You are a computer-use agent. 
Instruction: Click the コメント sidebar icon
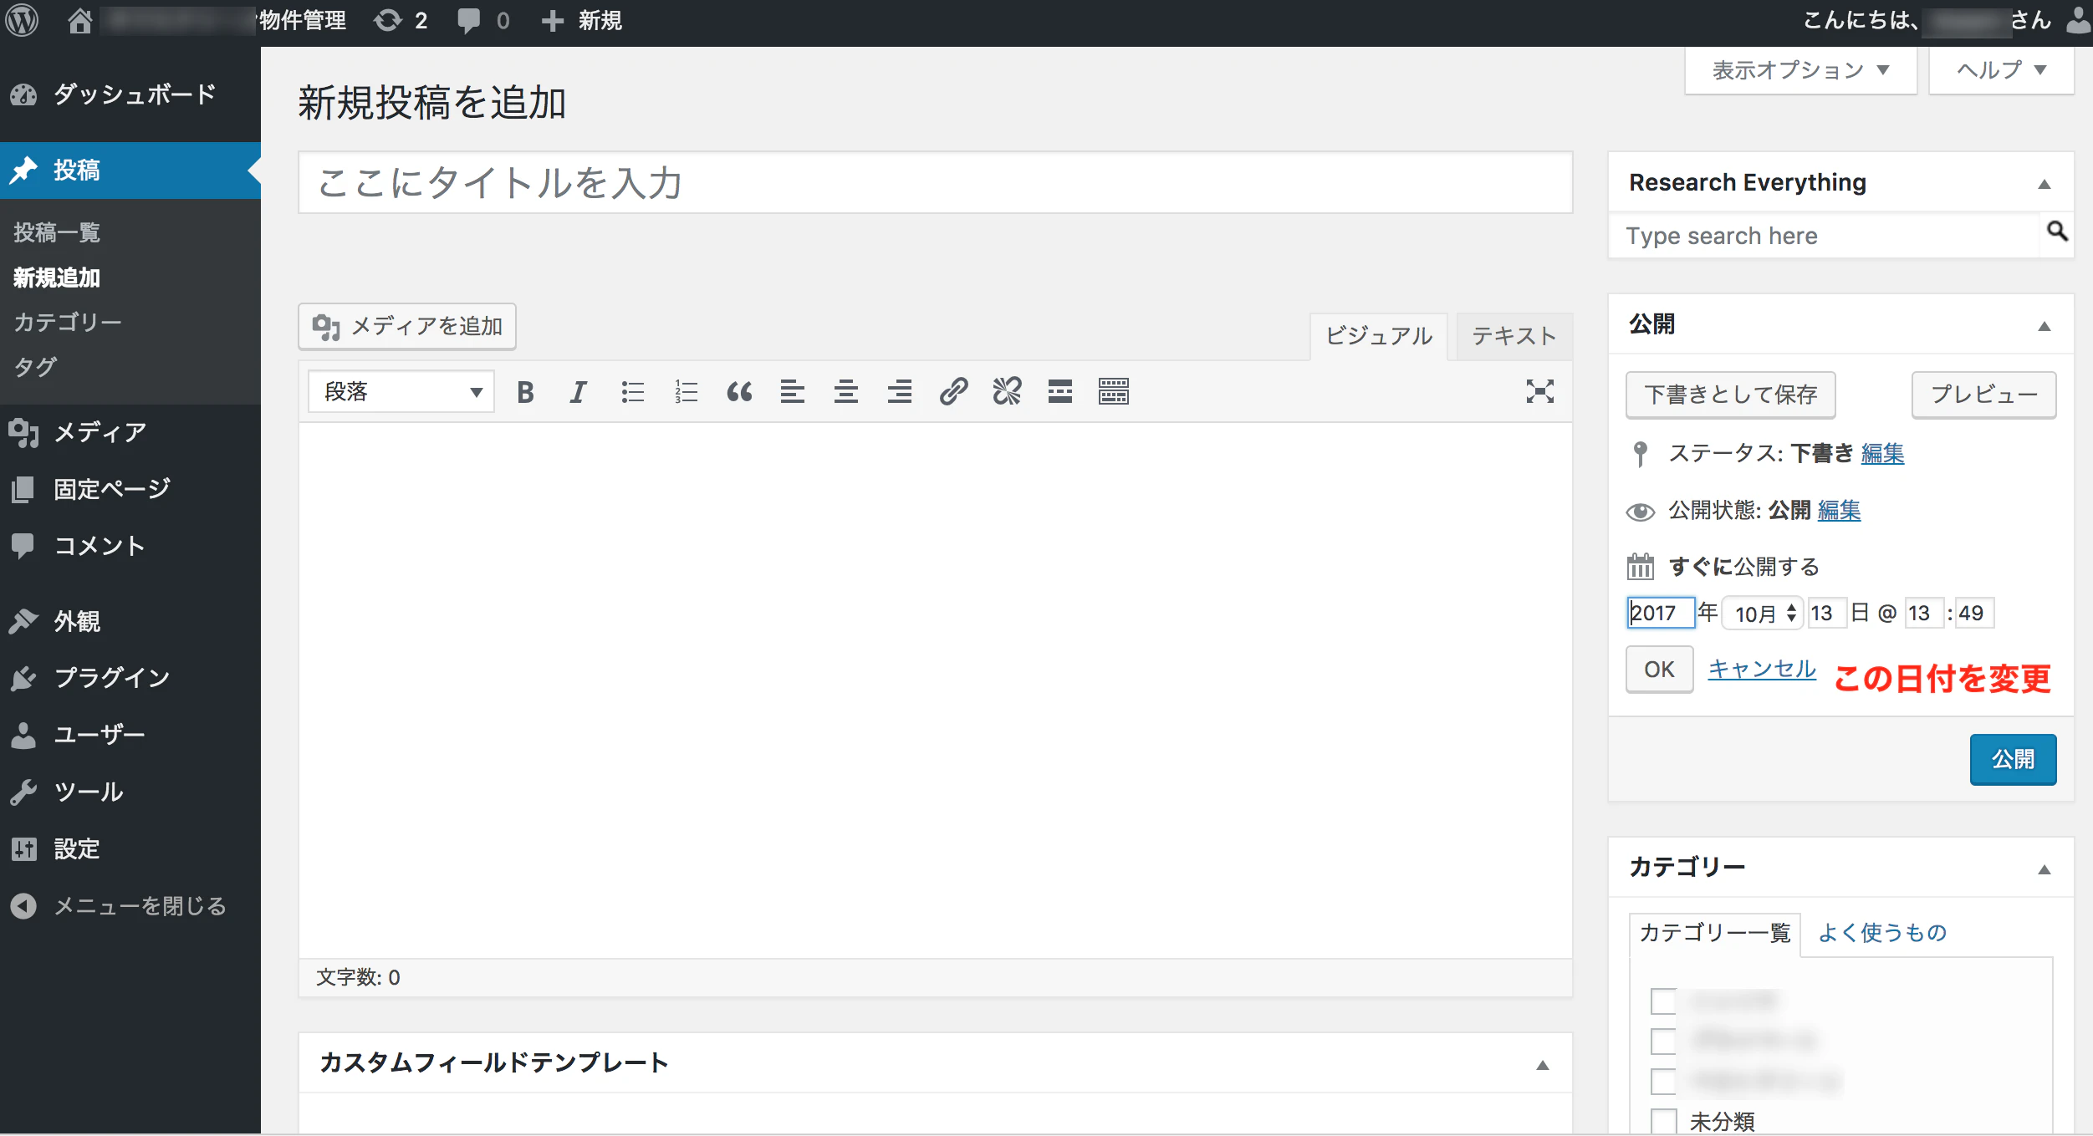pos(23,546)
